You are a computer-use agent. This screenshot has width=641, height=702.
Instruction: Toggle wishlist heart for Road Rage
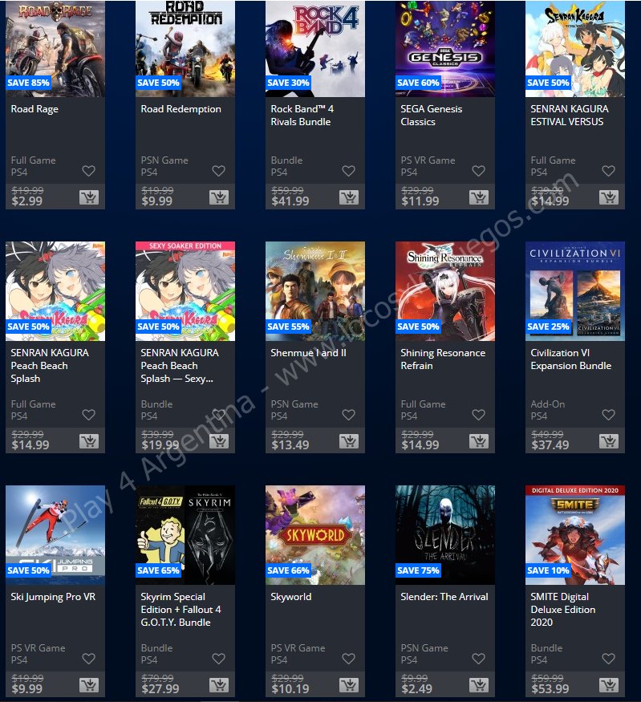[x=88, y=171]
